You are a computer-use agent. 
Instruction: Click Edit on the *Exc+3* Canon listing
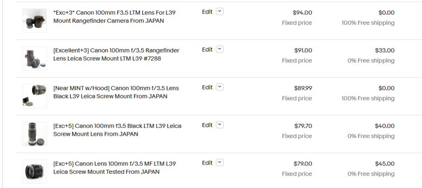[207, 12]
